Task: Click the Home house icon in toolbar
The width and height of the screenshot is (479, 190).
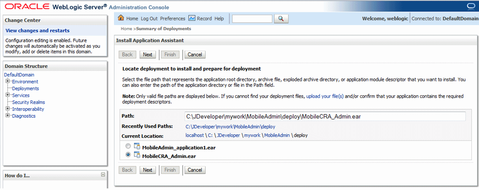Action: pyautogui.click(x=121, y=18)
